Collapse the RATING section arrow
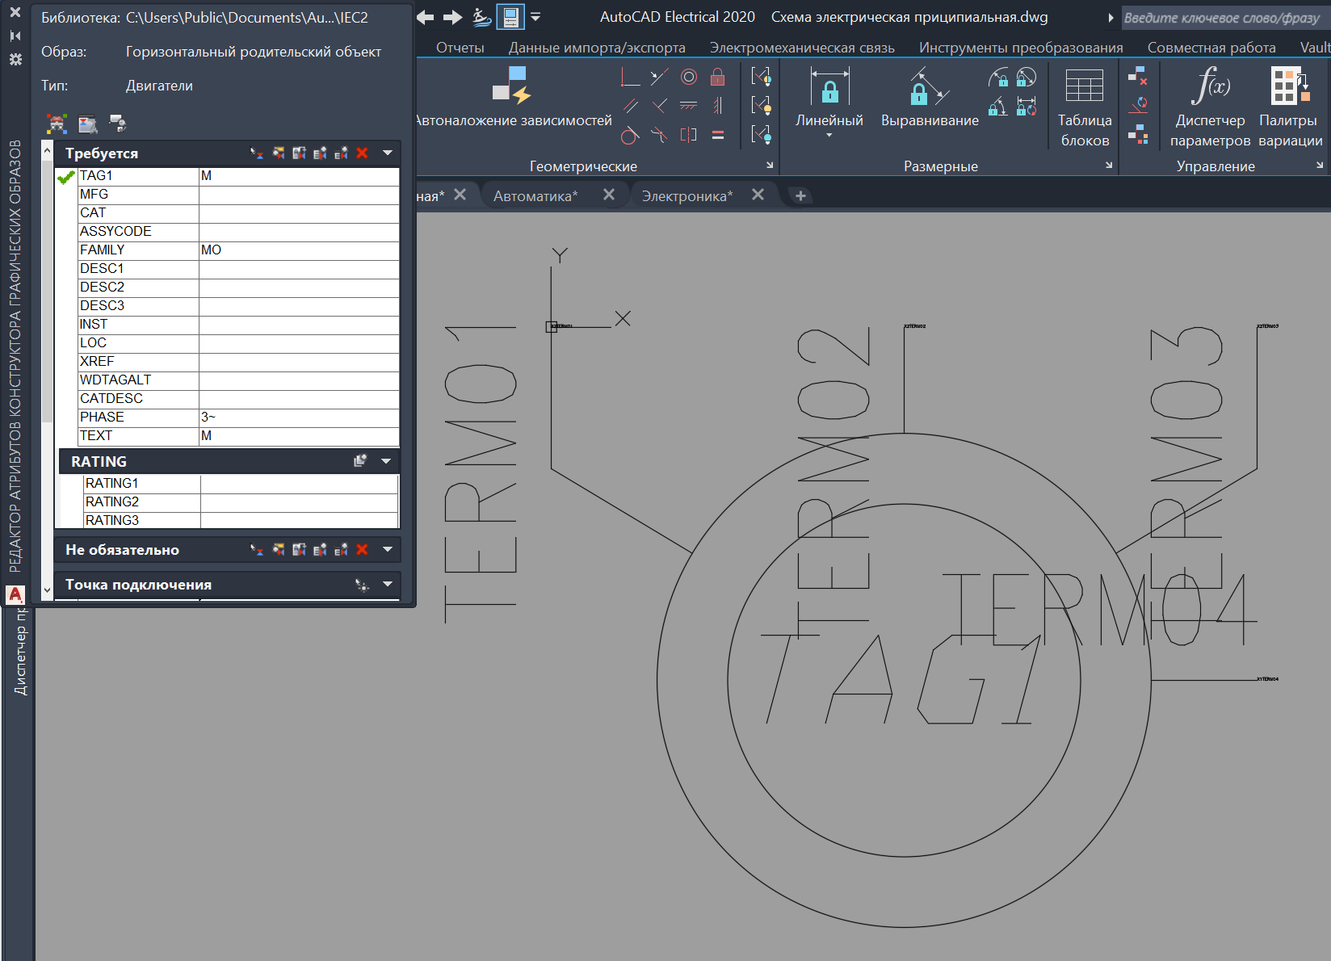Image resolution: width=1331 pixels, height=961 pixels. pos(386,461)
